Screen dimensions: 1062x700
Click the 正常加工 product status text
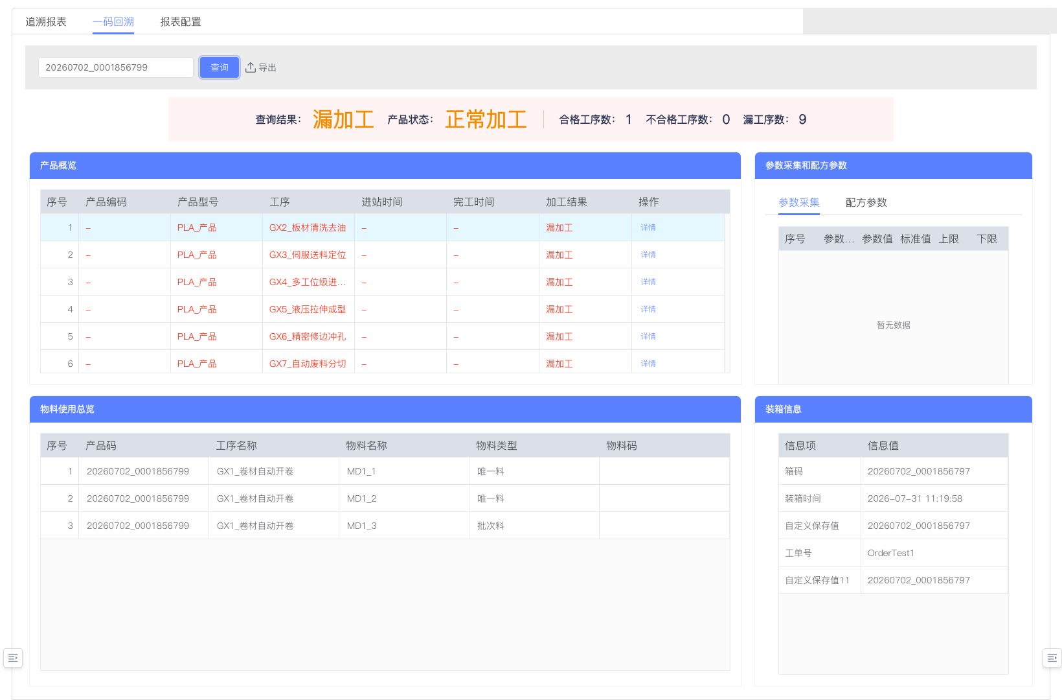486,119
